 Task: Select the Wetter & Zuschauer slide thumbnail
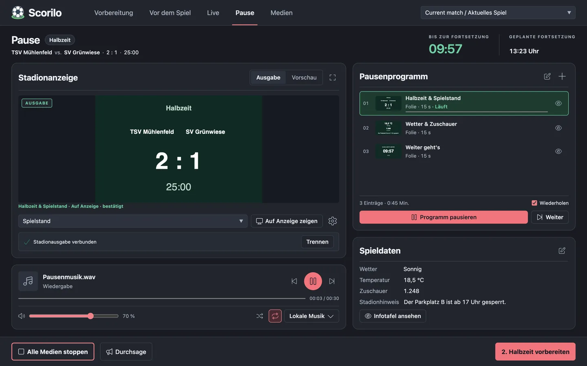click(x=388, y=128)
